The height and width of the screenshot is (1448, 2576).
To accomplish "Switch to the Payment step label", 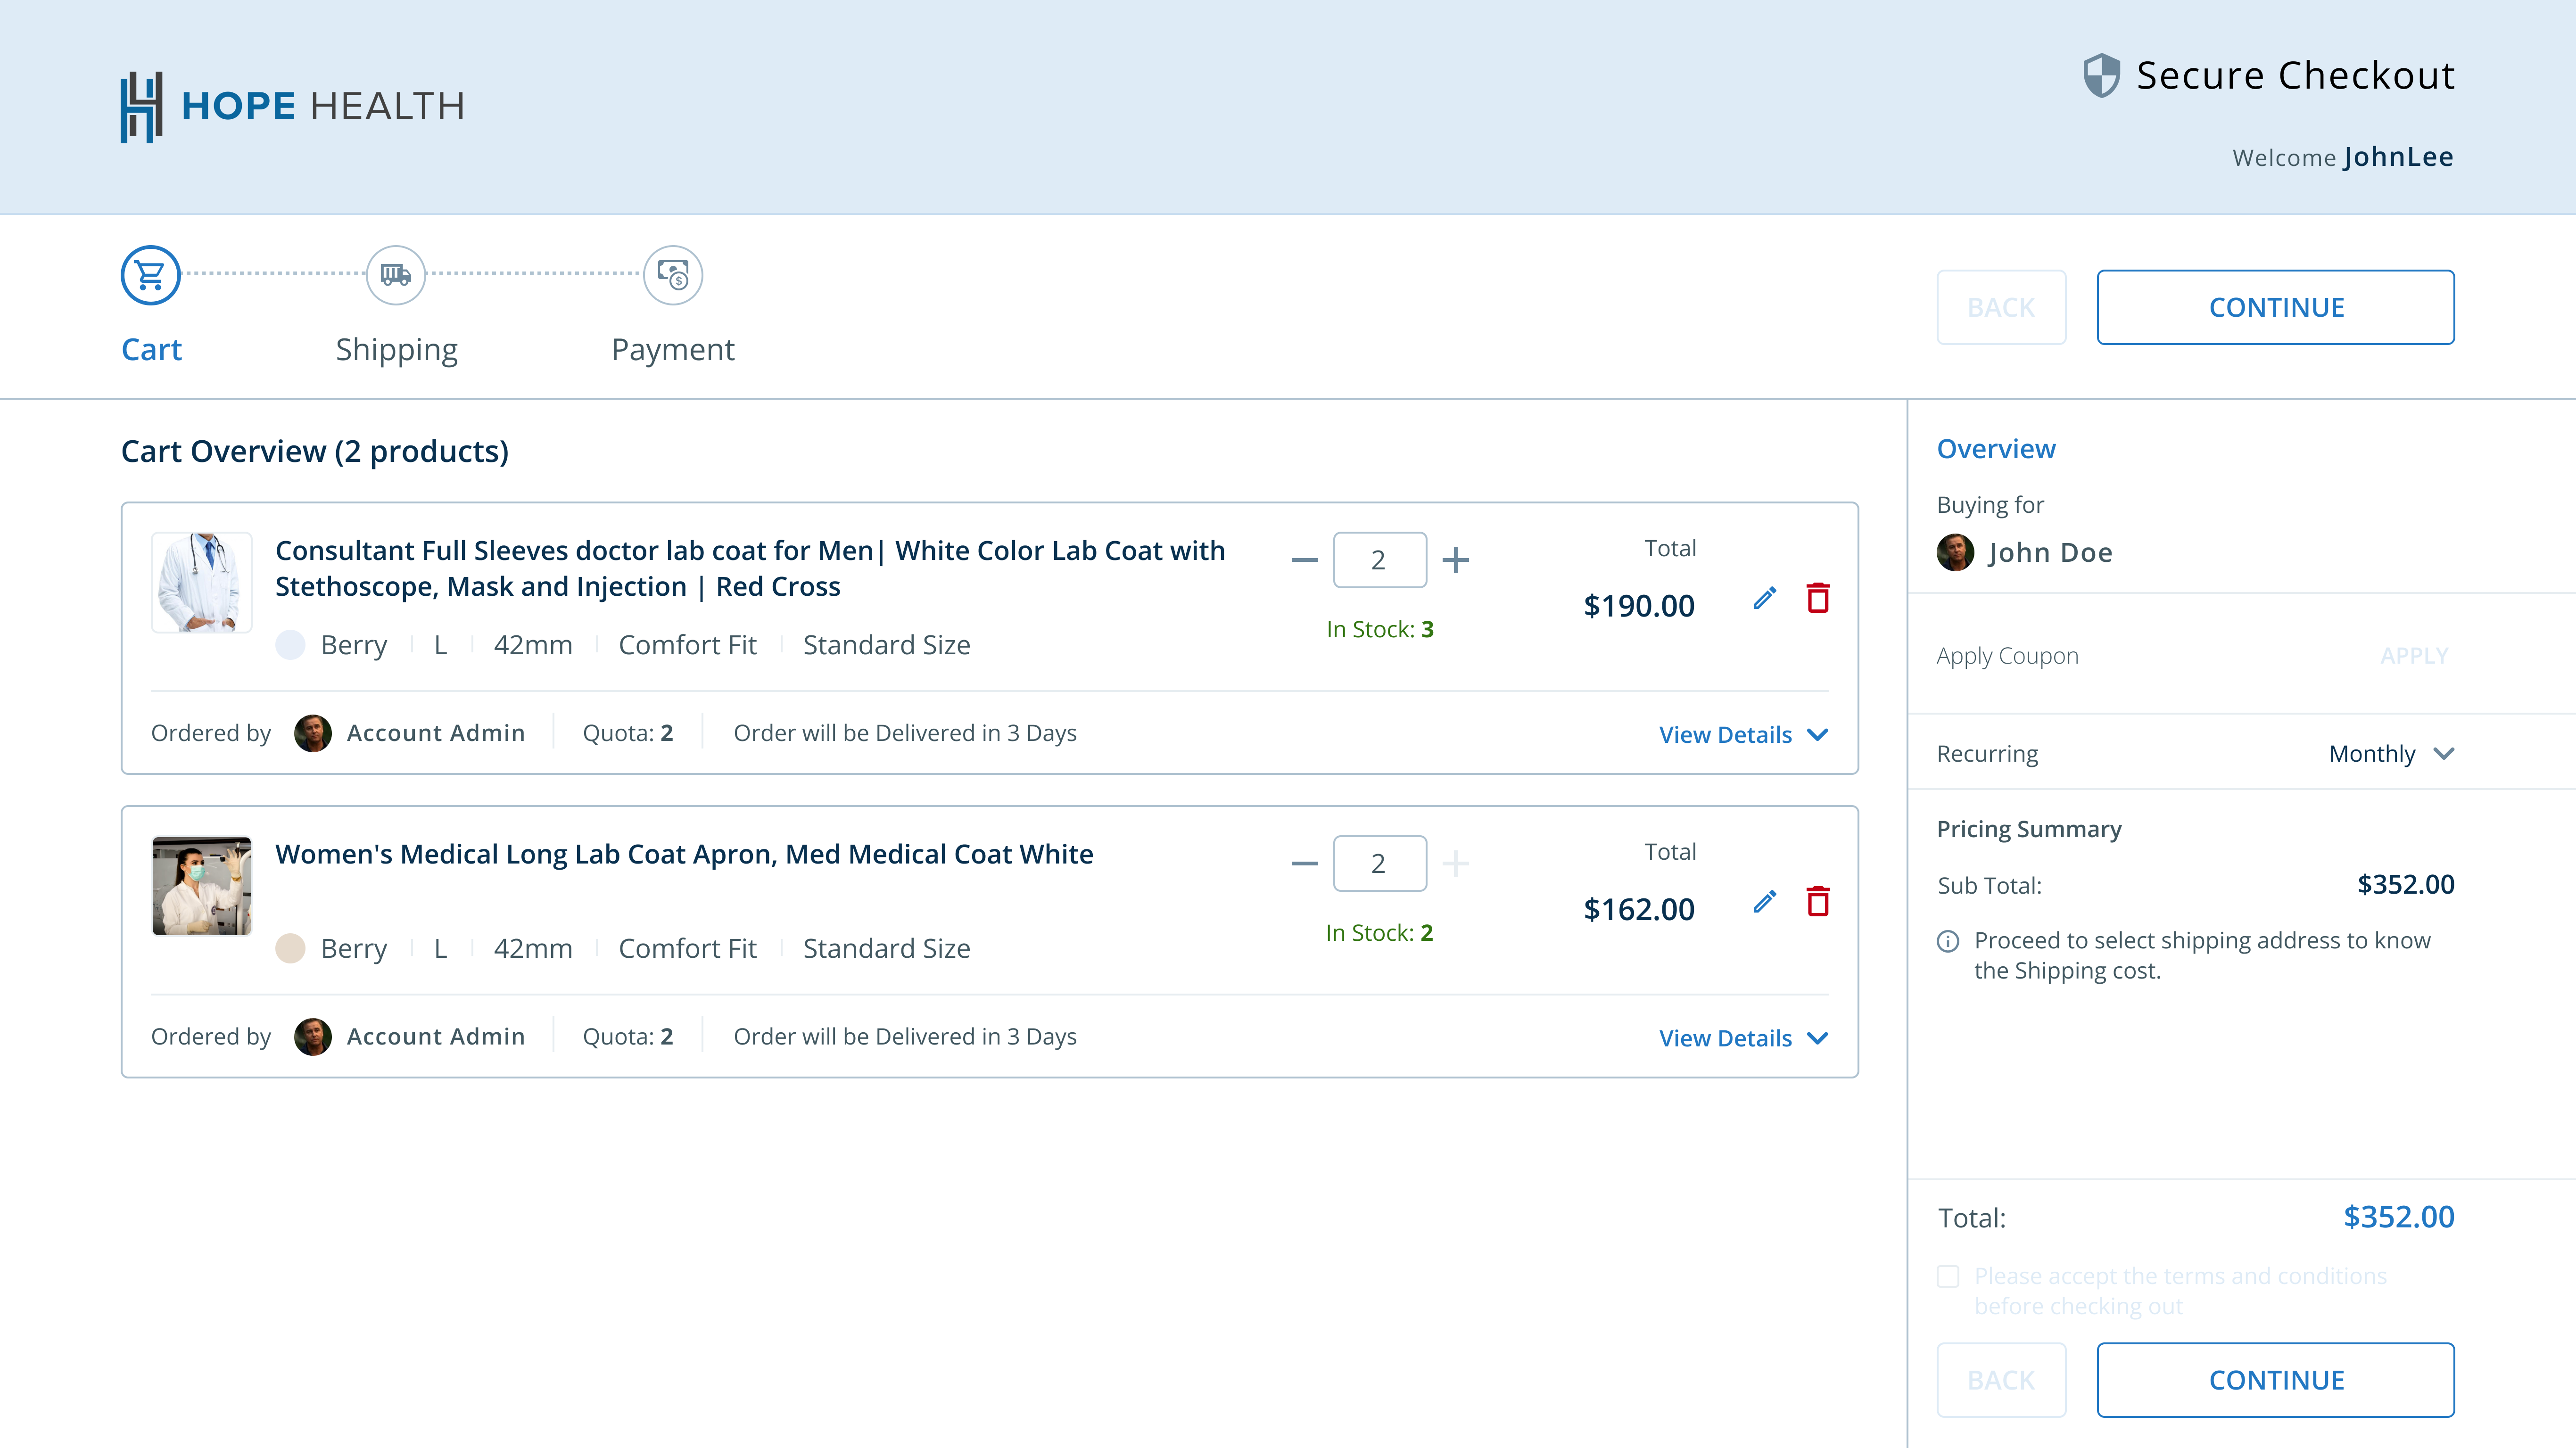I will tap(673, 350).
